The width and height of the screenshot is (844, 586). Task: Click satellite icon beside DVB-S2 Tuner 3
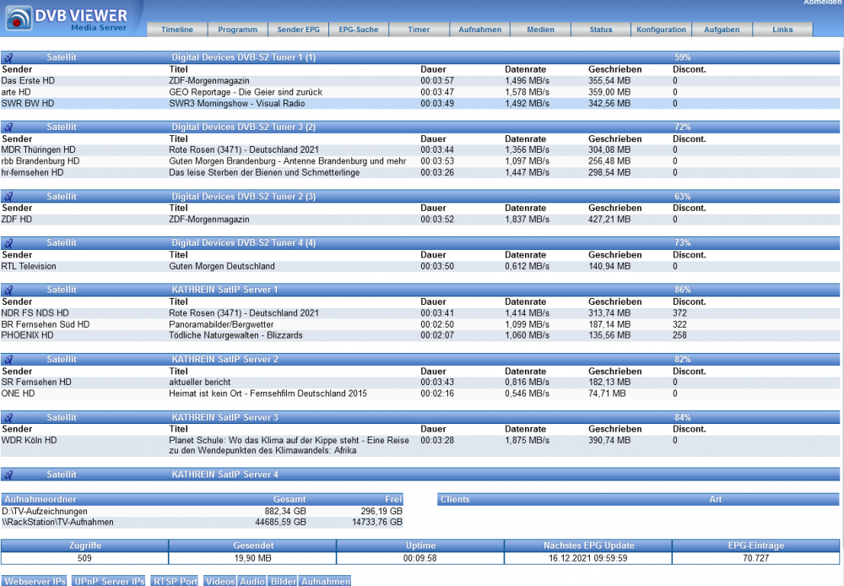(8, 127)
